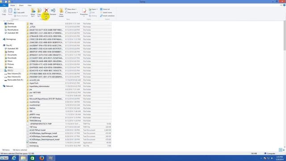Select This PC in the navigation pane
The height and width of the screenshot is (161, 286).
[8, 46]
